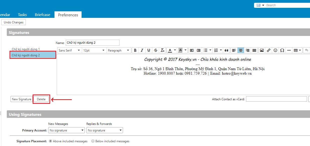Click the Trụ sở address line
Viewport: 310px width, 146px height.
(x=198, y=69)
